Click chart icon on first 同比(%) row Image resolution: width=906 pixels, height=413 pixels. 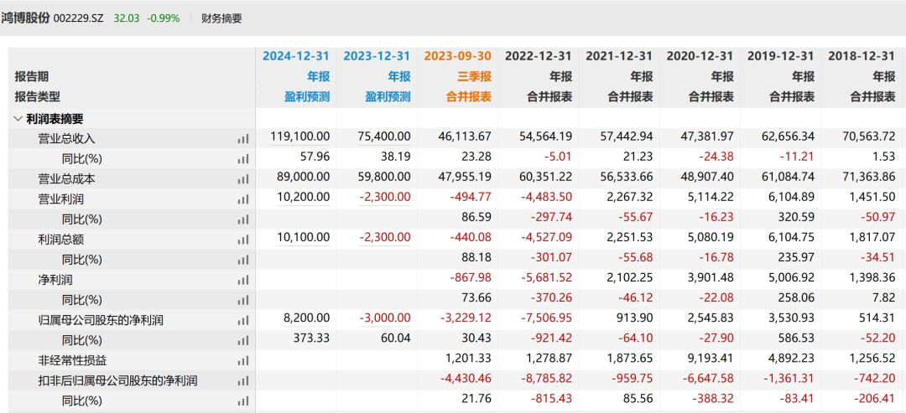click(x=243, y=159)
